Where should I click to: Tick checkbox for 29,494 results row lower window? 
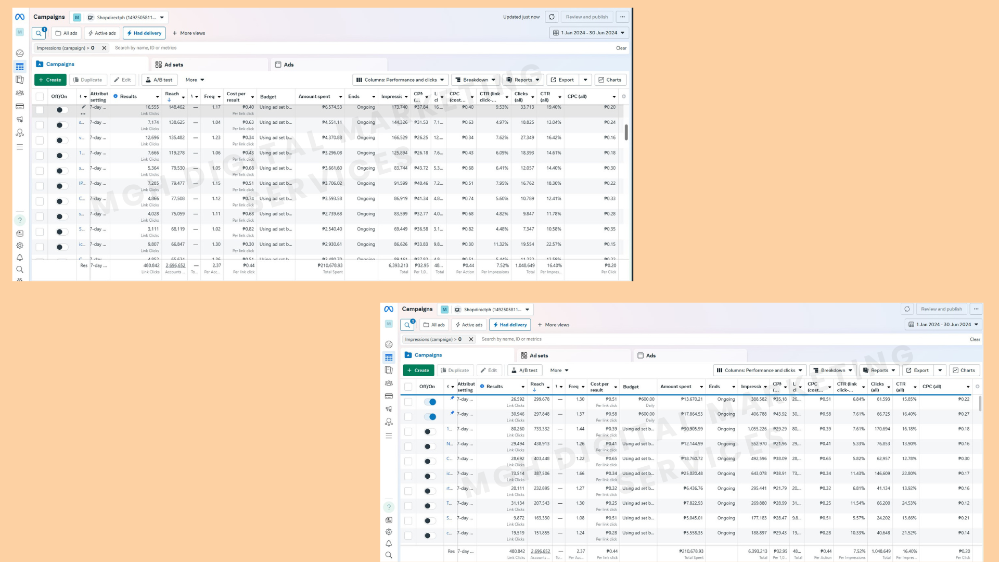click(408, 446)
